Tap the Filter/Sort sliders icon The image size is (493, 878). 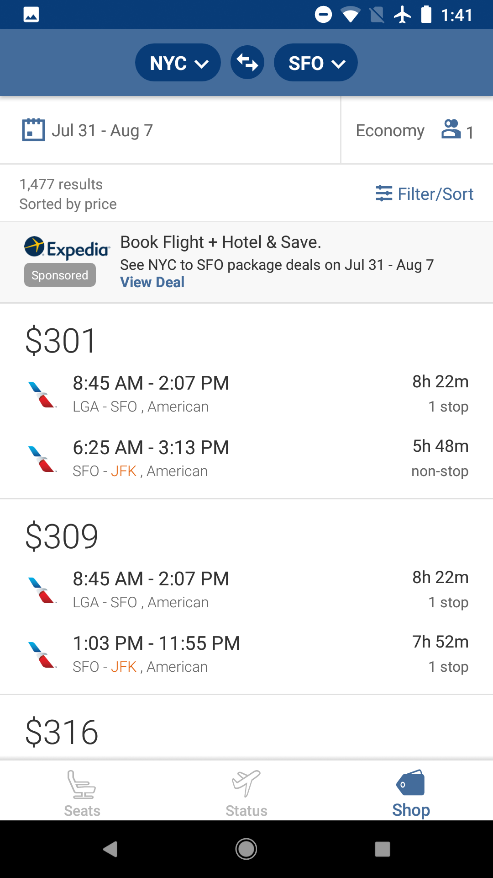click(x=384, y=193)
